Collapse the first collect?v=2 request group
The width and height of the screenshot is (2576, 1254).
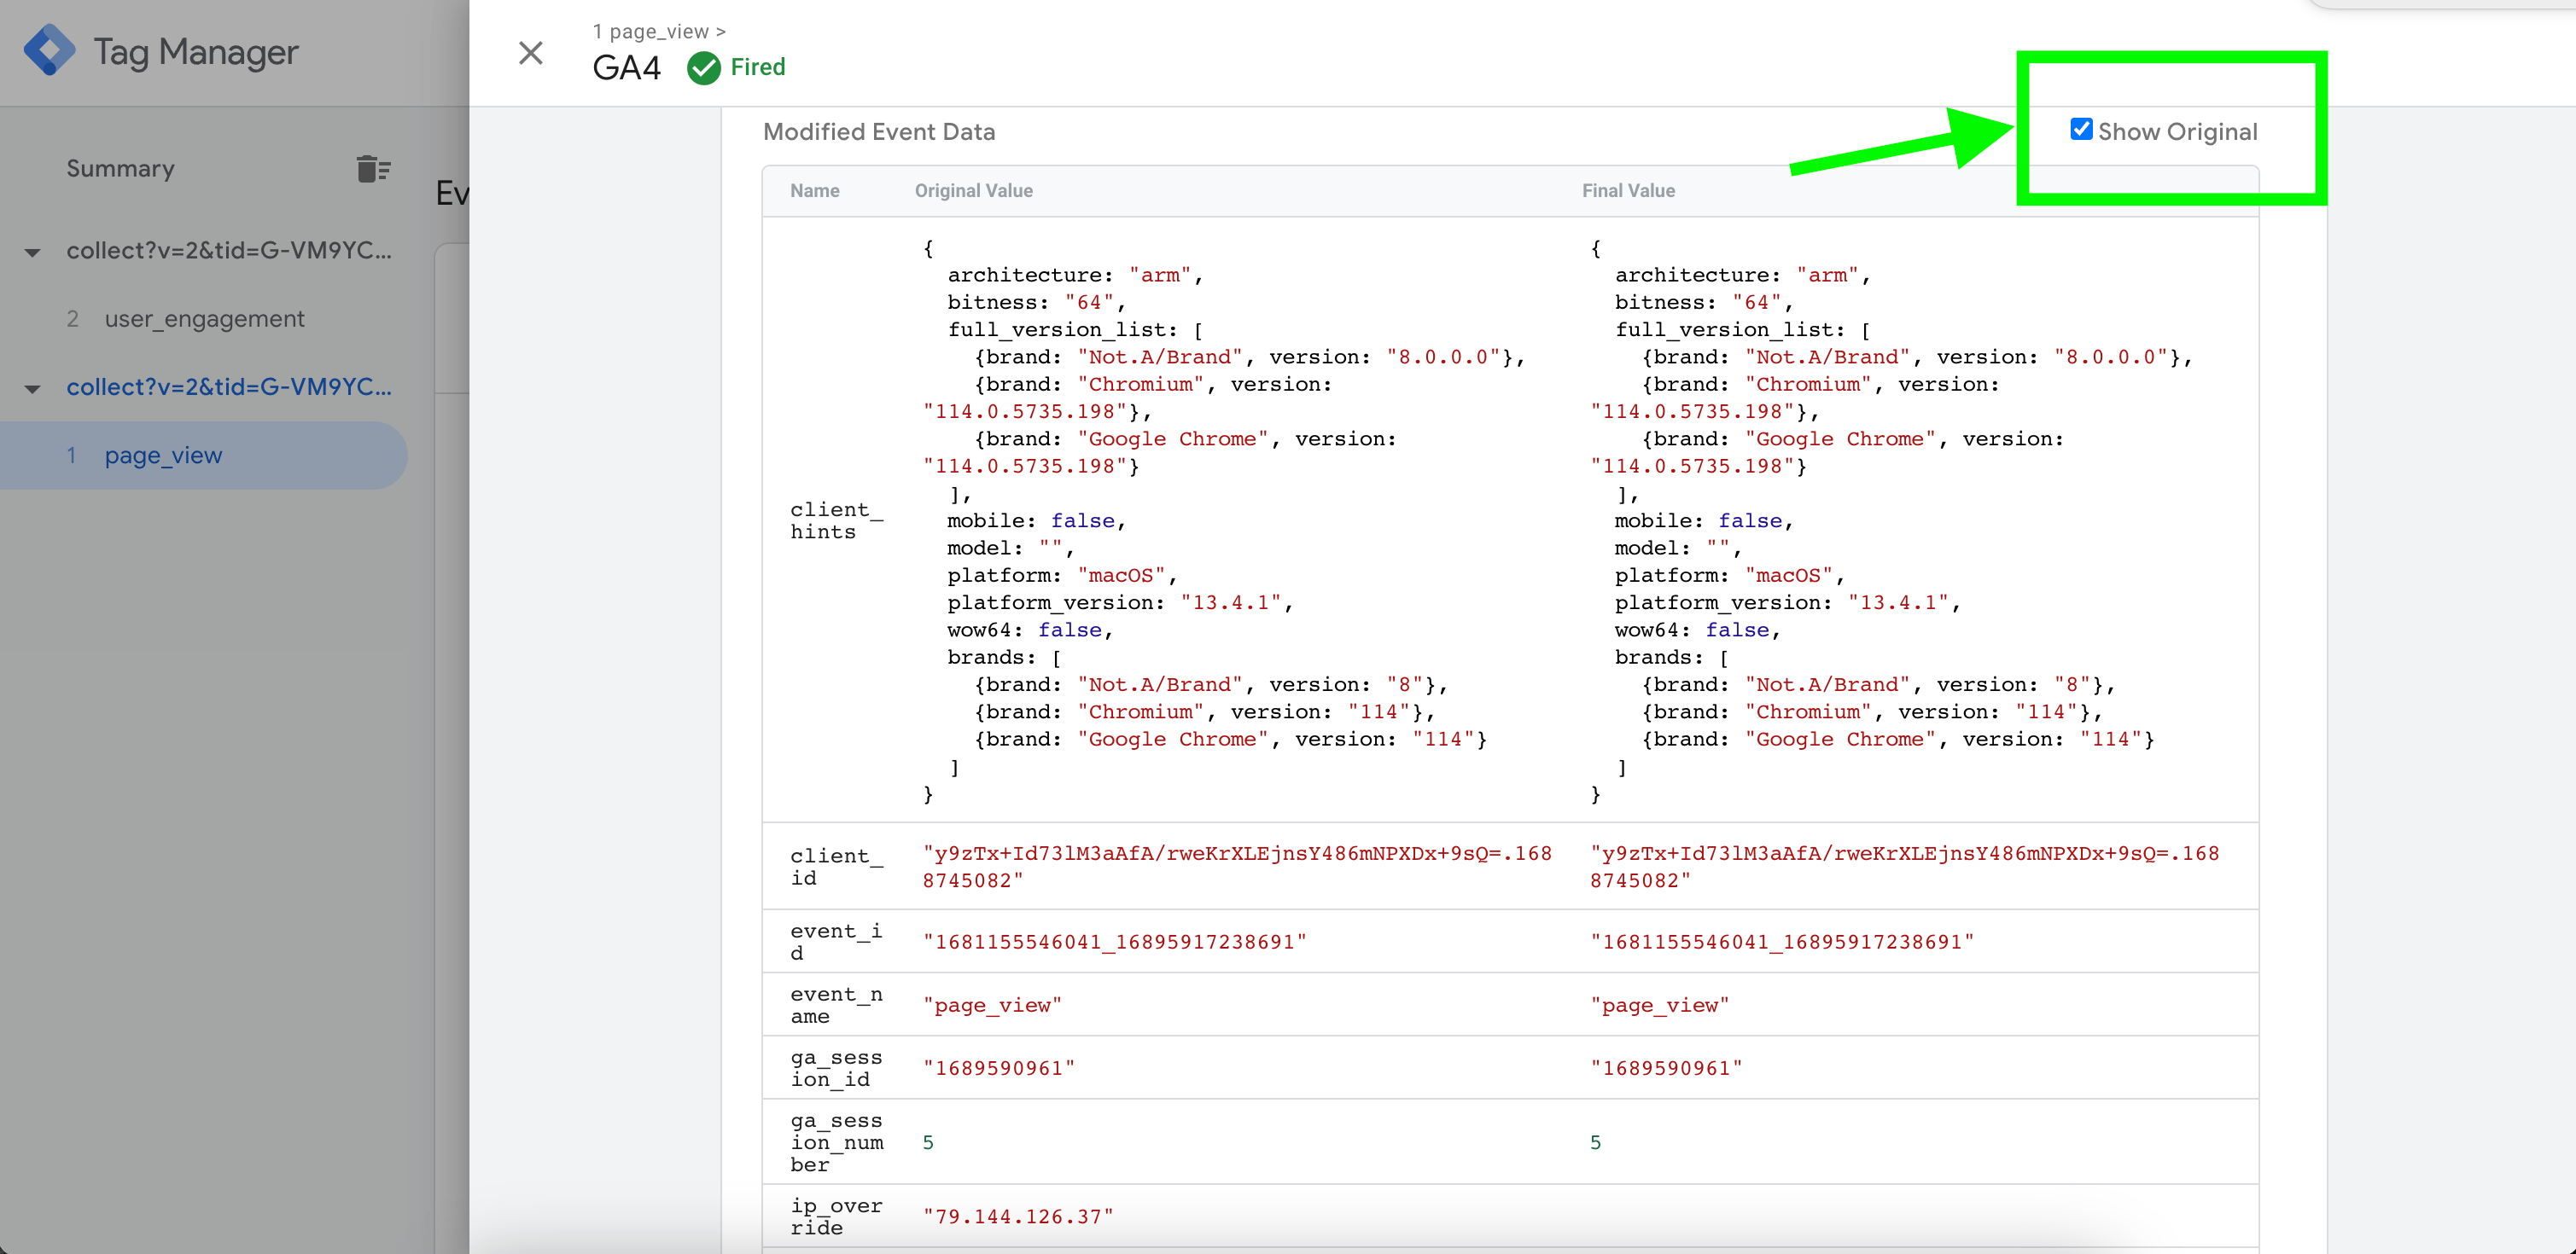pyautogui.click(x=33, y=252)
